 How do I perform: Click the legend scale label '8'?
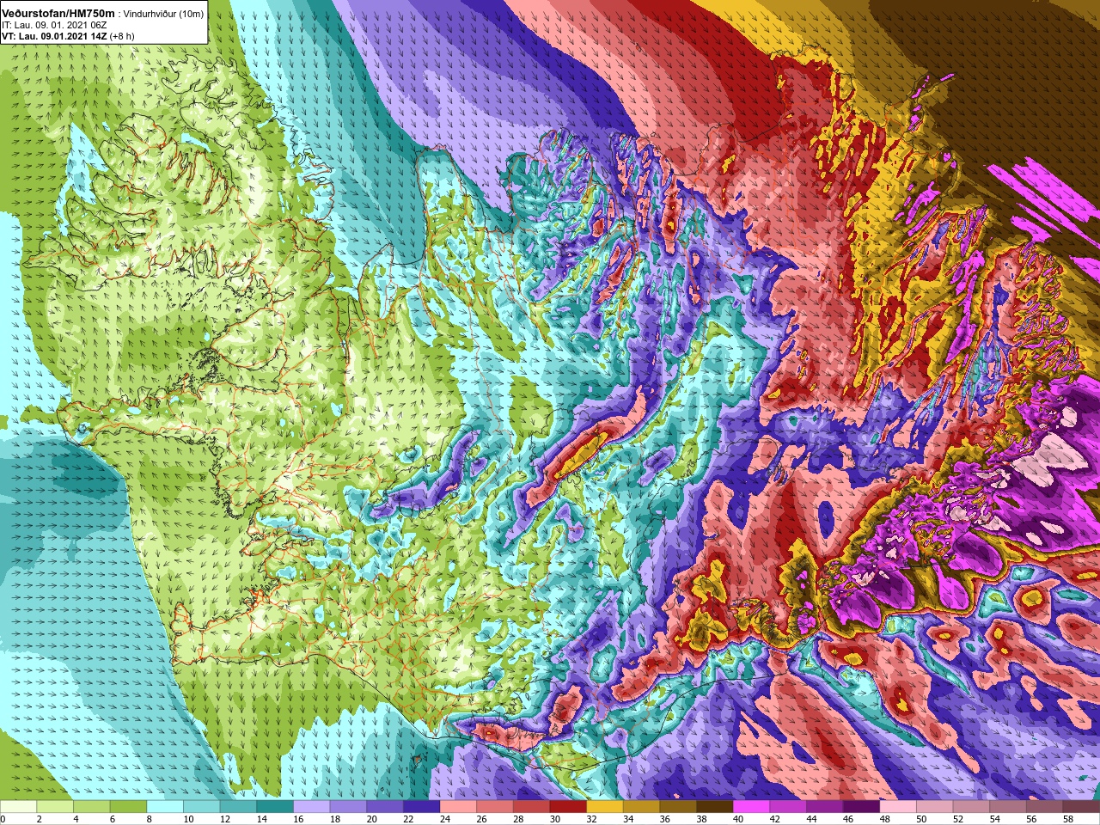click(150, 820)
